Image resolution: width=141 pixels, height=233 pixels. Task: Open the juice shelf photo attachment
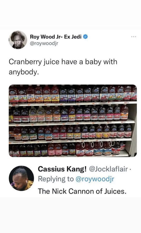coord(73,121)
